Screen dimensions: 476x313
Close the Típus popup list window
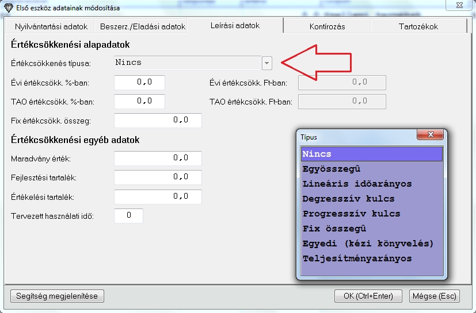click(432, 136)
